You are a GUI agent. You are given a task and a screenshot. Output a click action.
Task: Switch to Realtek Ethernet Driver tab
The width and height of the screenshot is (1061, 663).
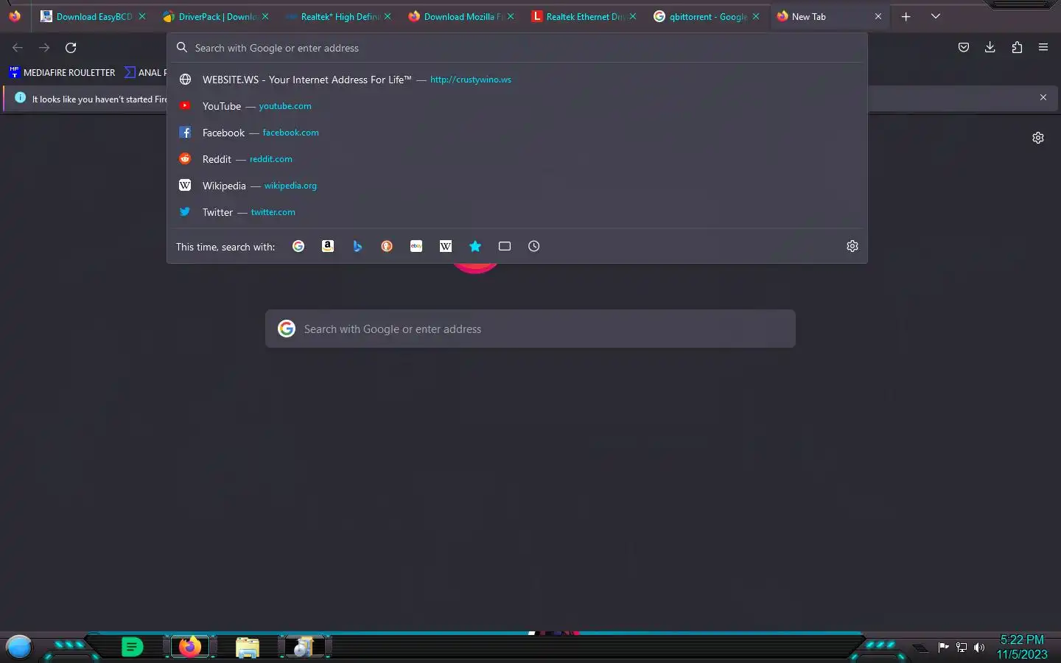pyautogui.click(x=583, y=16)
